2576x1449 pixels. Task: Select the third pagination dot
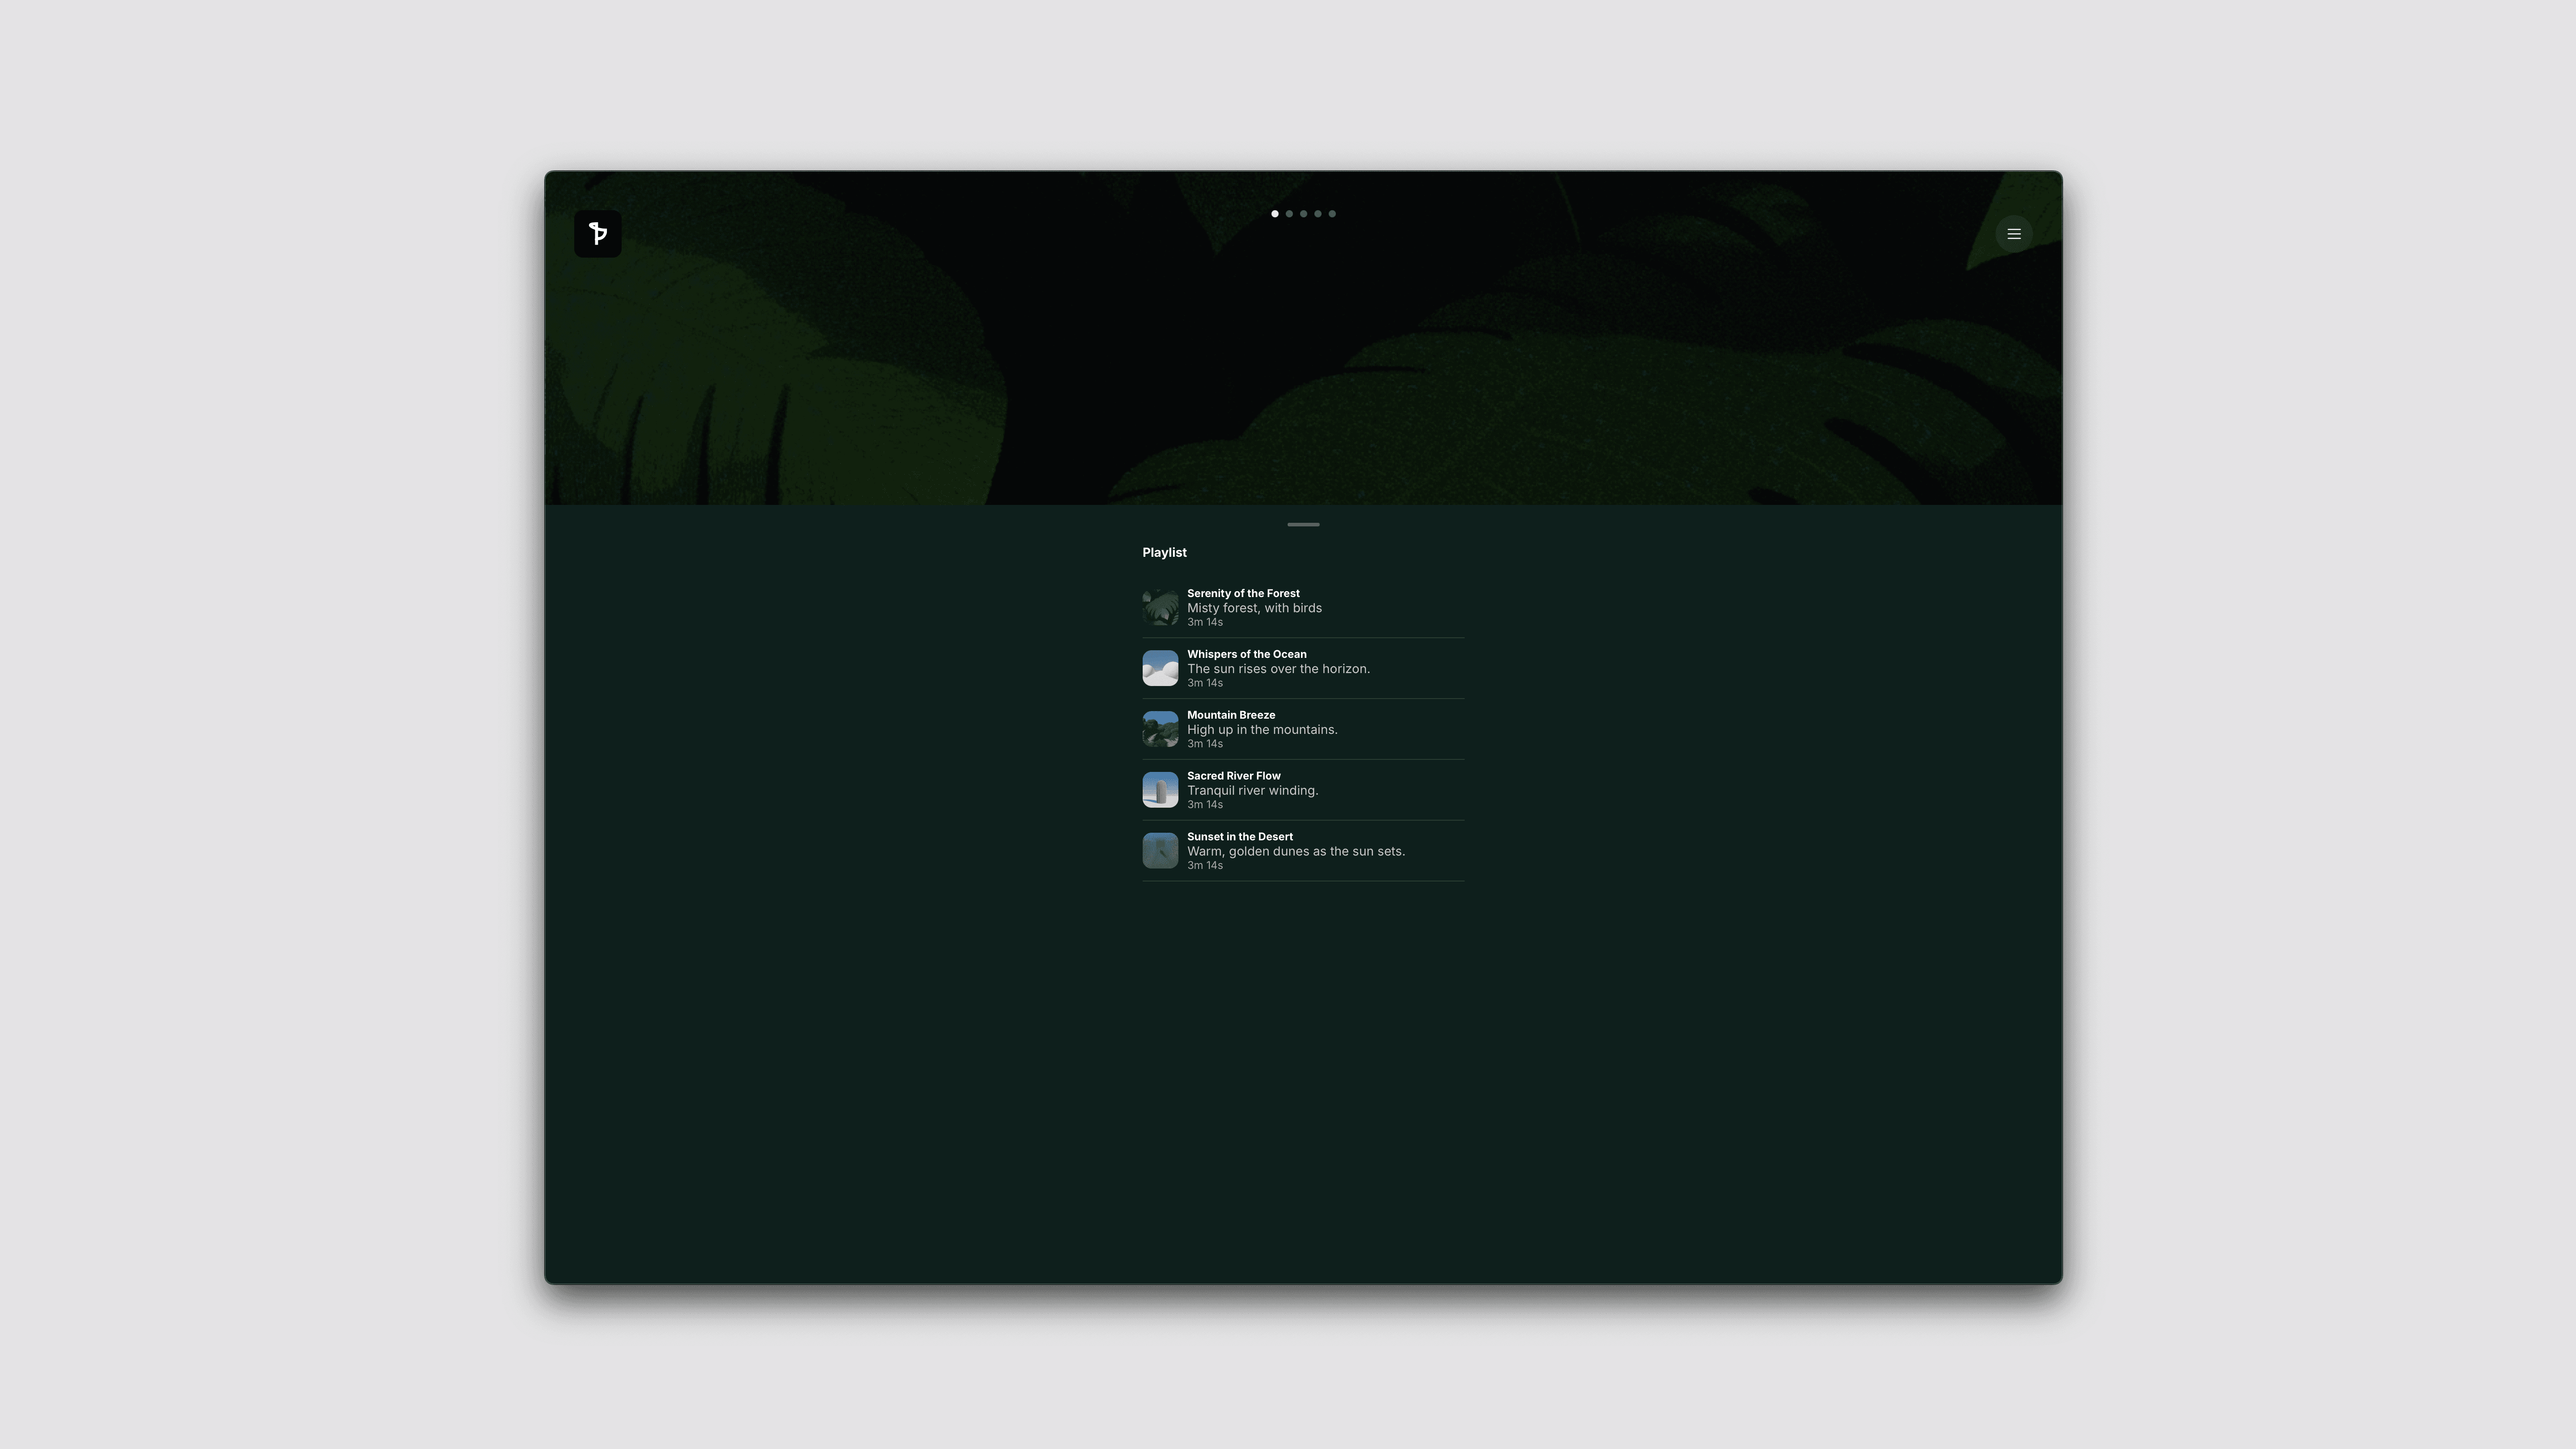(1303, 214)
